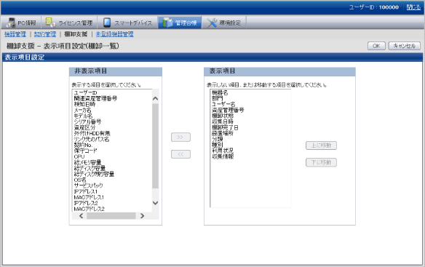Select 資産管理番号 in displayed items list
The width and height of the screenshot is (425, 267).
click(x=228, y=111)
